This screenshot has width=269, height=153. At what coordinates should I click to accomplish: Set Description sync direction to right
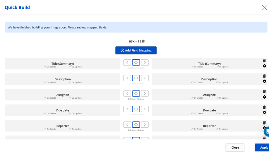tap(145, 78)
